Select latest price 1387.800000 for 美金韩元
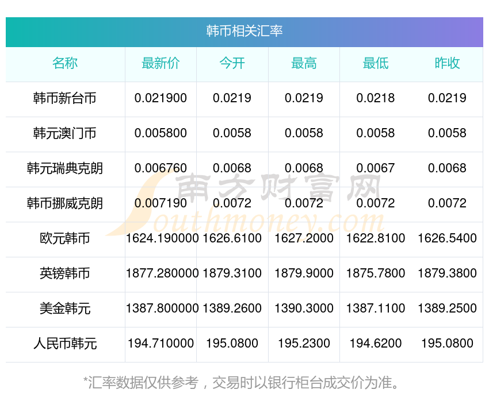Viewport: 489px width, 401px height. (x=162, y=309)
